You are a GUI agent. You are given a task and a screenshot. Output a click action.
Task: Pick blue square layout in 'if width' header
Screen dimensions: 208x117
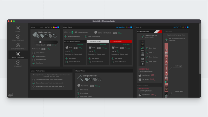click(187, 27)
